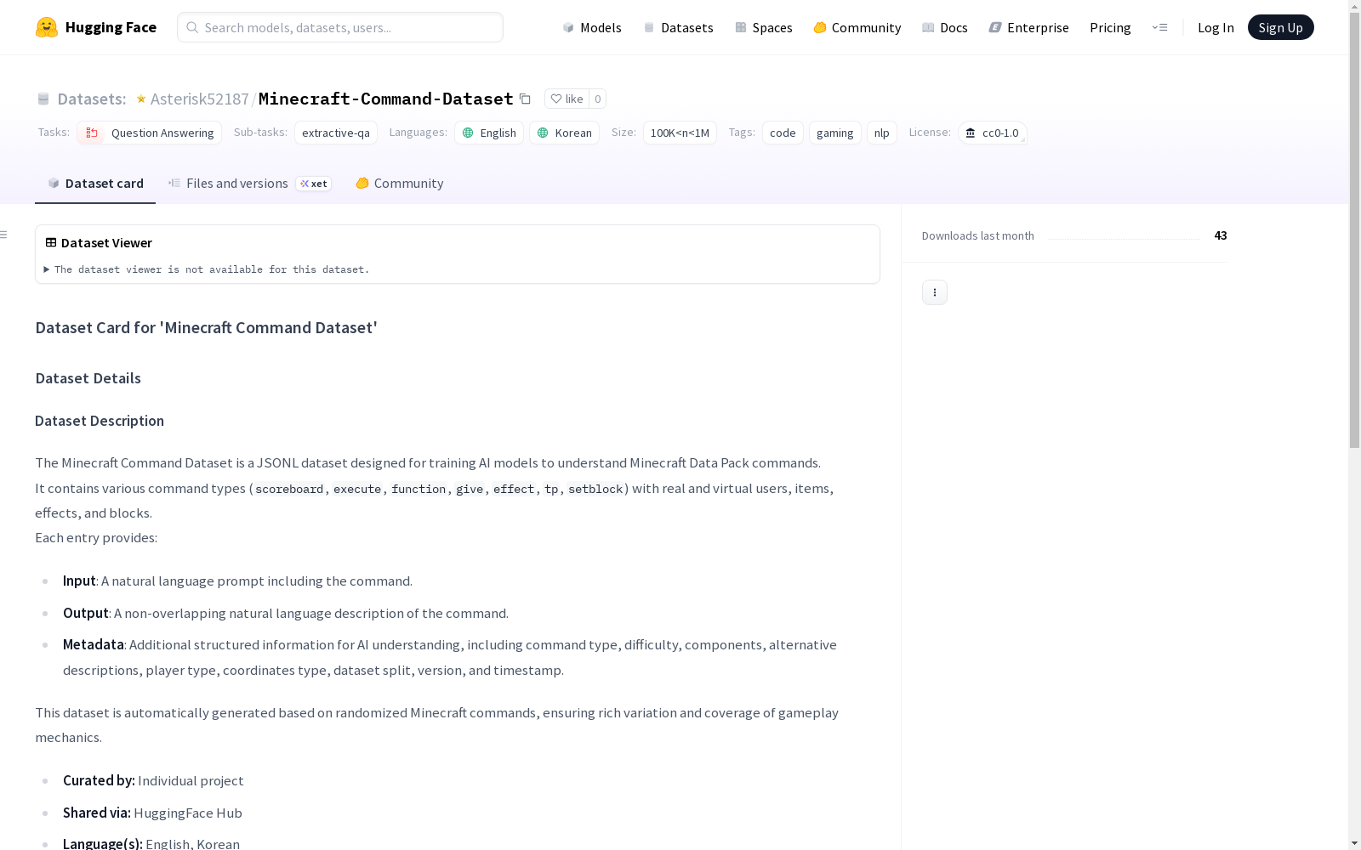Image resolution: width=1361 pixels, height=850 pixels.
Task: Open the Enterprise page
Action: 1029,27
